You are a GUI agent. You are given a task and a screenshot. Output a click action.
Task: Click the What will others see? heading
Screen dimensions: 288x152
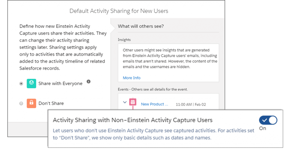click(141, 26)
